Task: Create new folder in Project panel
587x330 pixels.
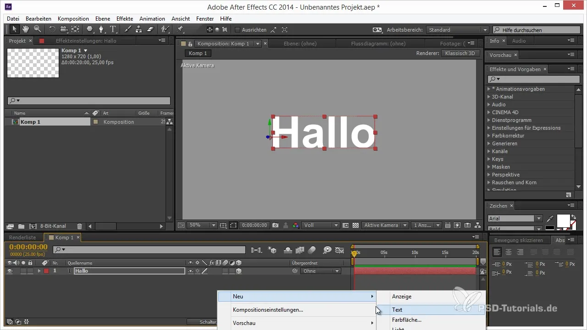Action: click(x=21, y=226)
